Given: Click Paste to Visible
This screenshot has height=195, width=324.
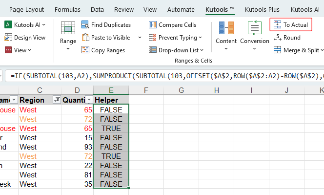Looking at the screenshot, I should (x=106, y=38).
